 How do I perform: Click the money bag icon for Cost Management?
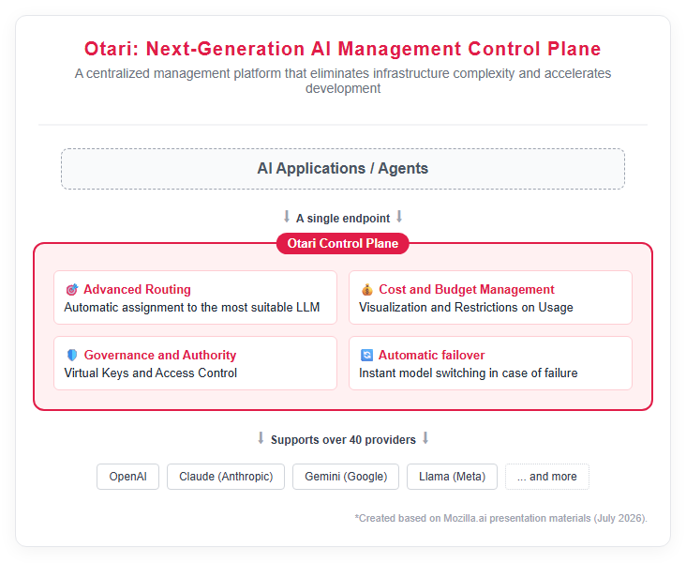pyautogui.click(x=367, y=290)
